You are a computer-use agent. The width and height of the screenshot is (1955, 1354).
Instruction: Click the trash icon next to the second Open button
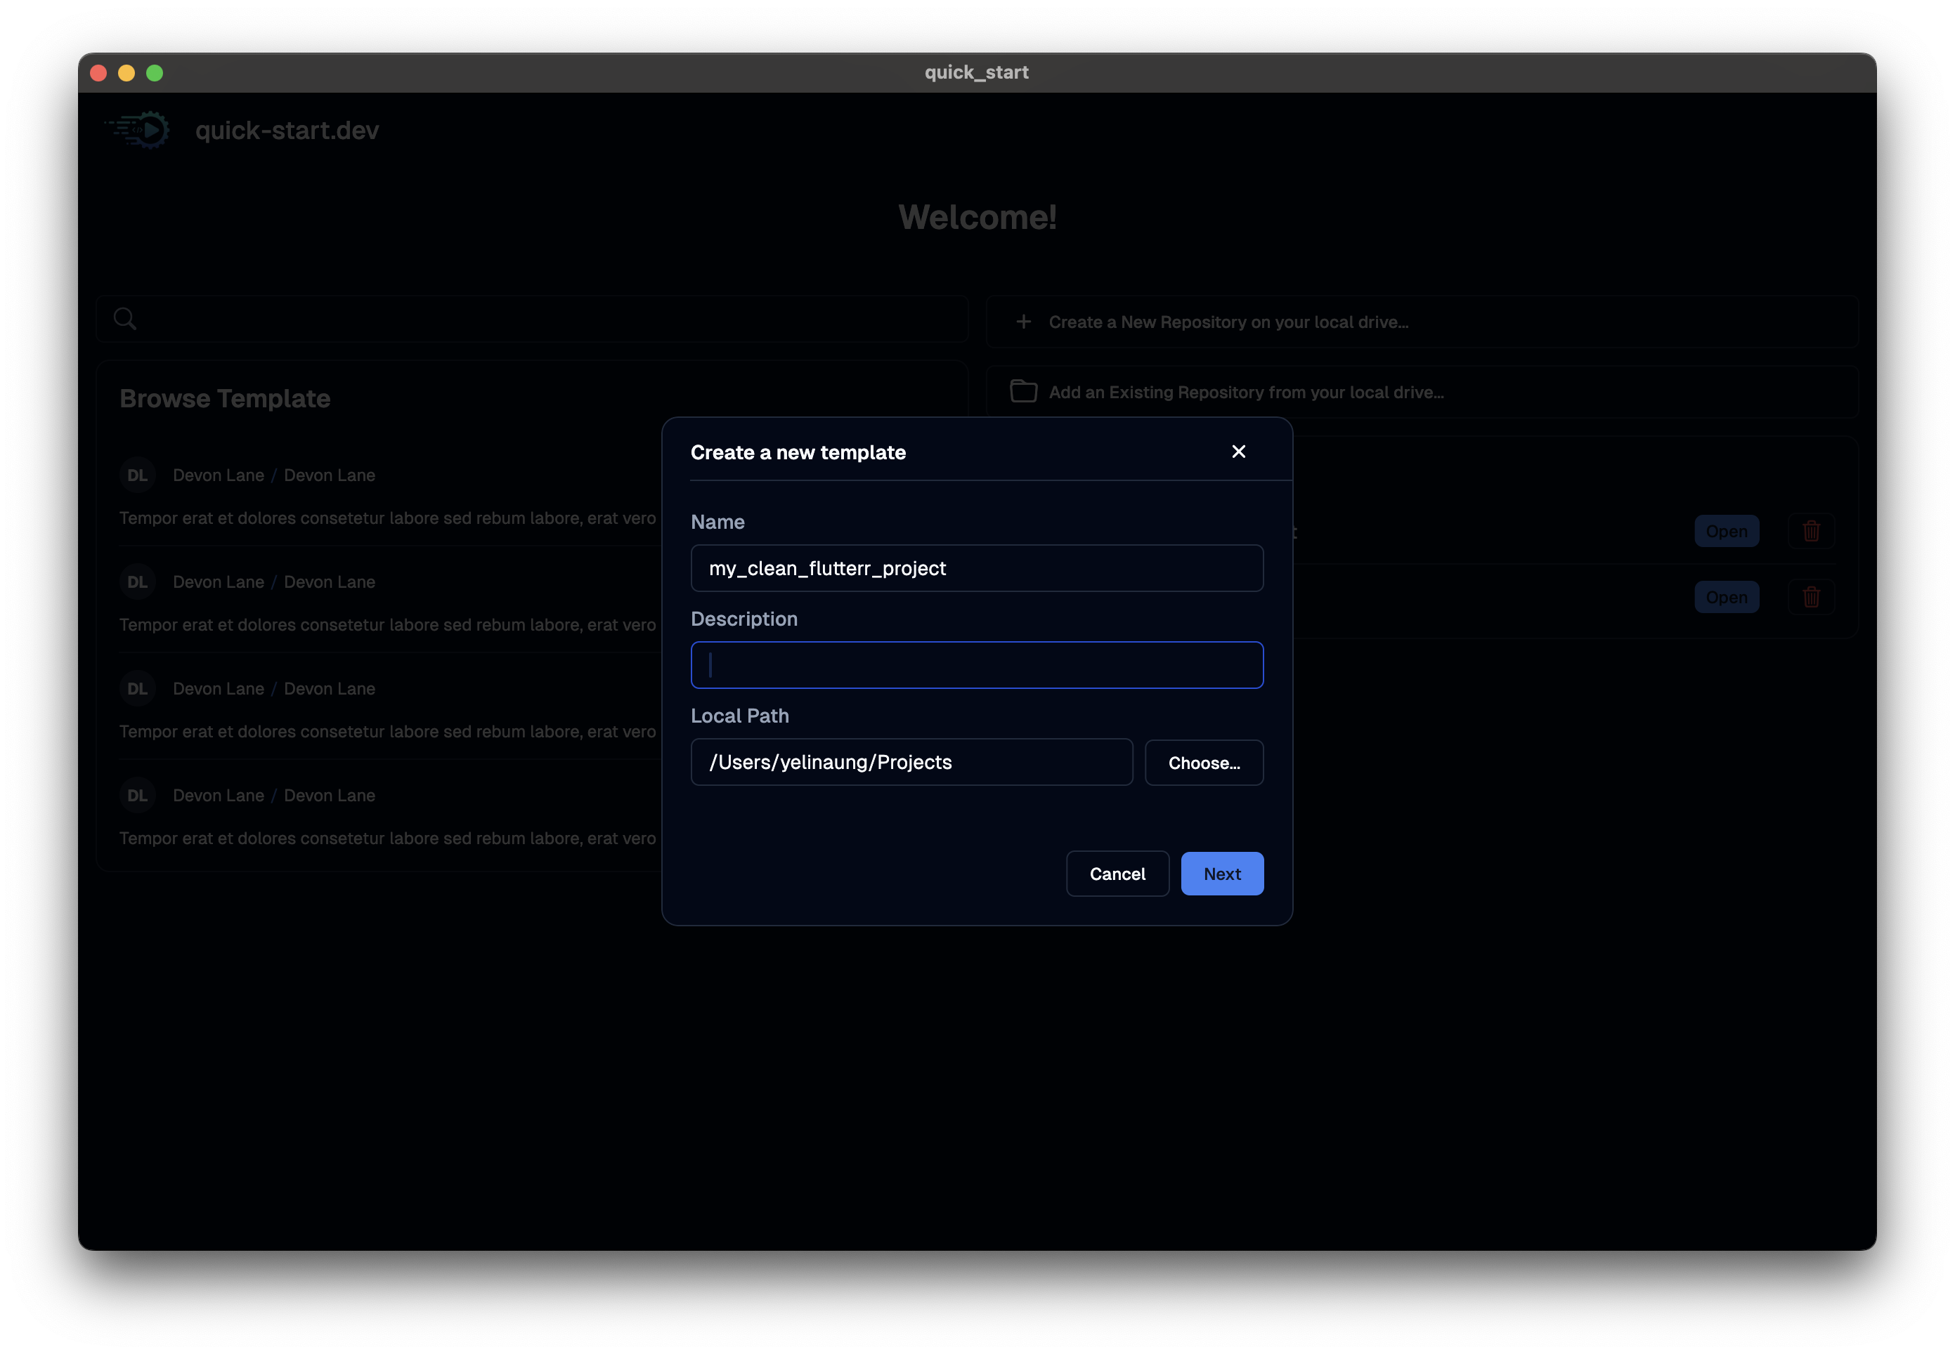[1811, 596]
